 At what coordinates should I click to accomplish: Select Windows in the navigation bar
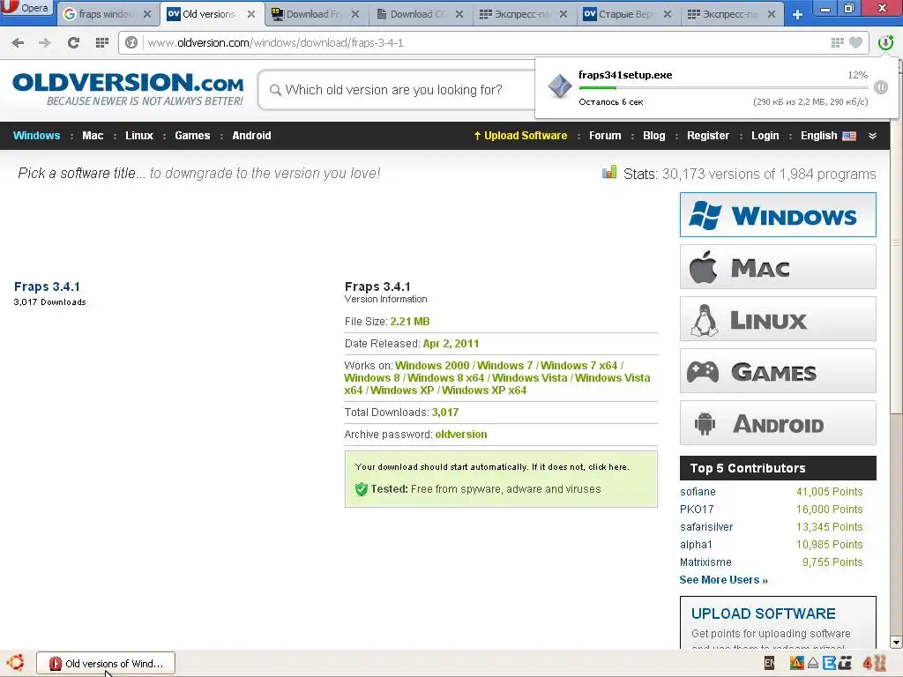(x=36, y=136)
